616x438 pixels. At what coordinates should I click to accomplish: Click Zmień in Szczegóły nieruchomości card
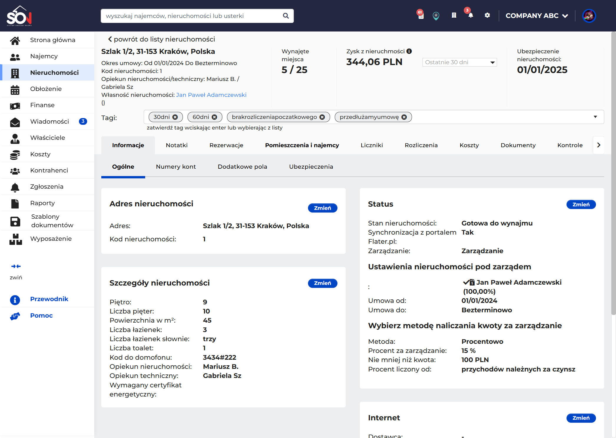tap(322, 283)
